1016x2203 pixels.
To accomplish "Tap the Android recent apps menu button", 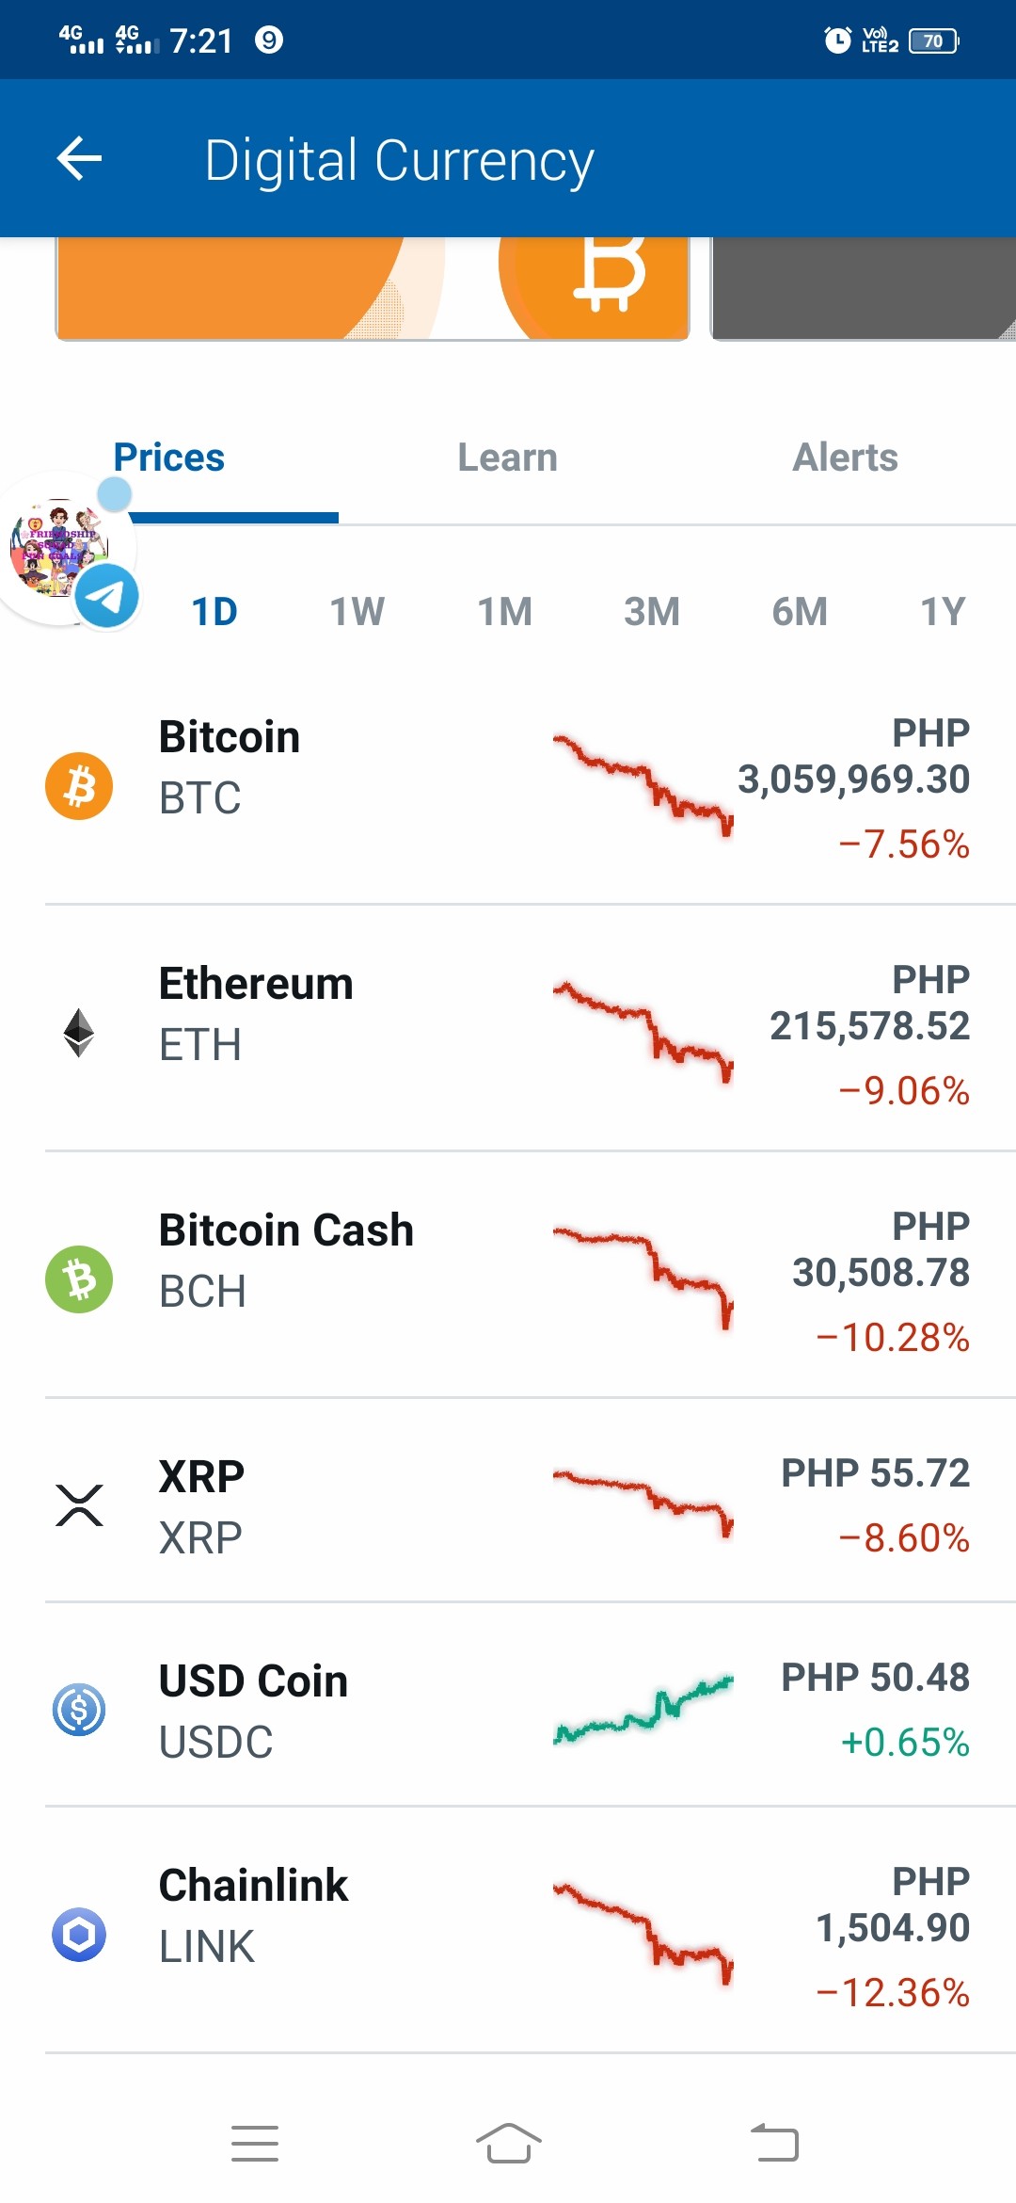I will [x=255, y=2144].
